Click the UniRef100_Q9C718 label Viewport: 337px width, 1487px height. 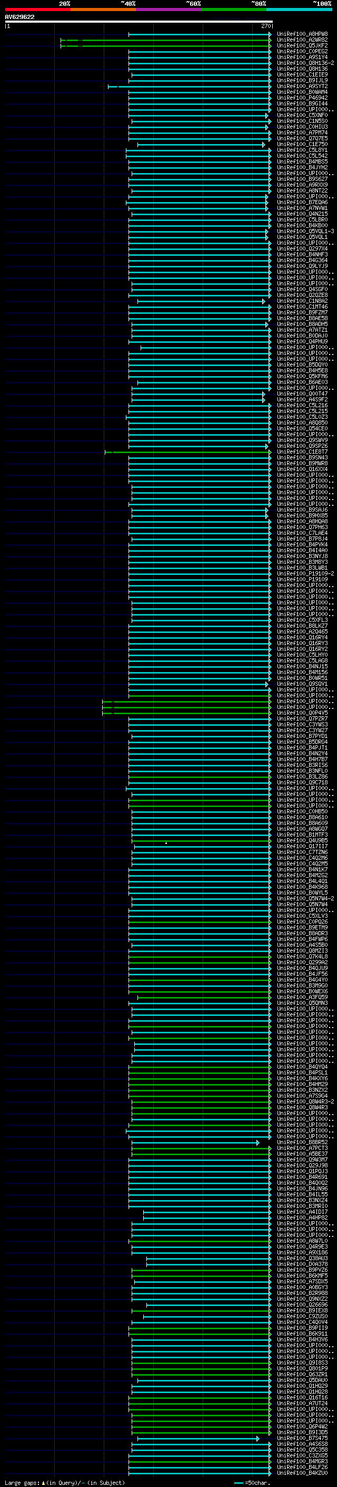point(302,783)
